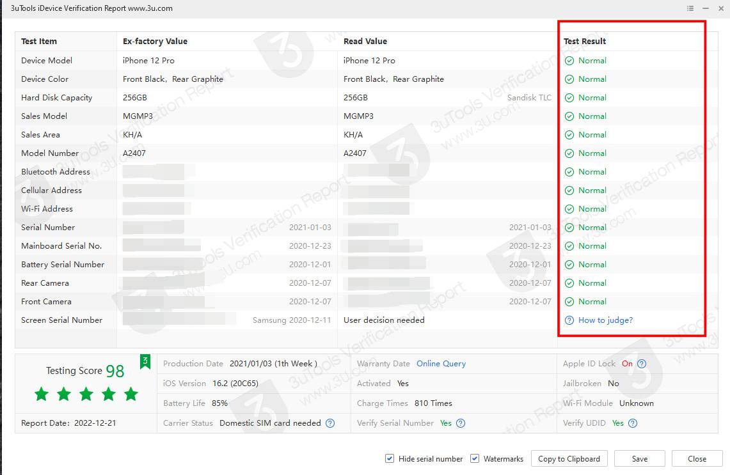Click the check icon in the Serial Number row

tap(569, 228)
